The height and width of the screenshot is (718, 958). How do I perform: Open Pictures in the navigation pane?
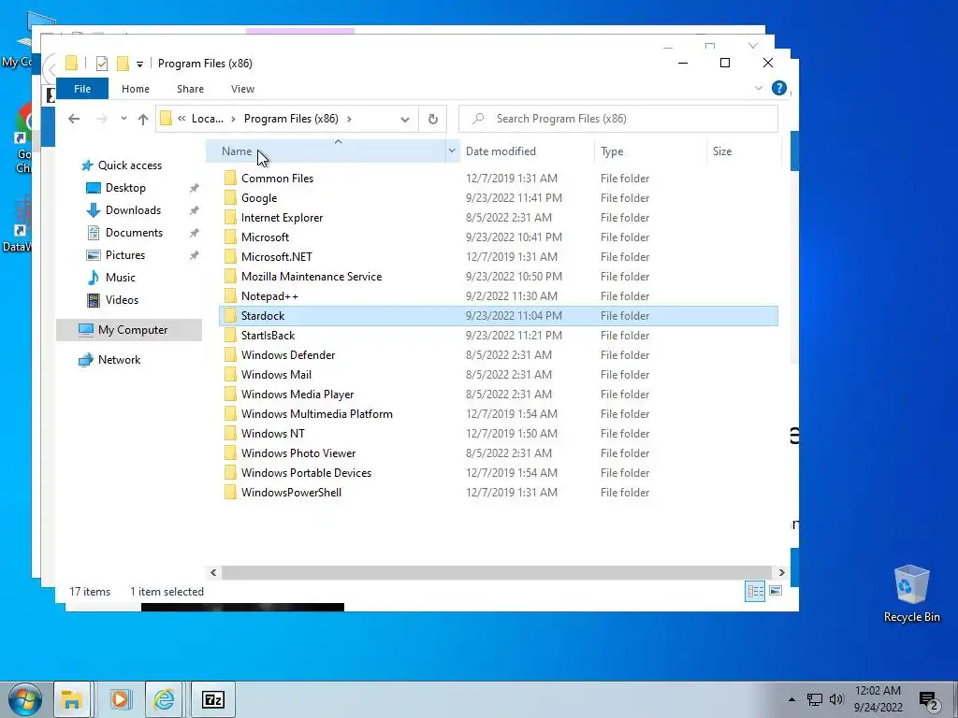coord(125,255)
